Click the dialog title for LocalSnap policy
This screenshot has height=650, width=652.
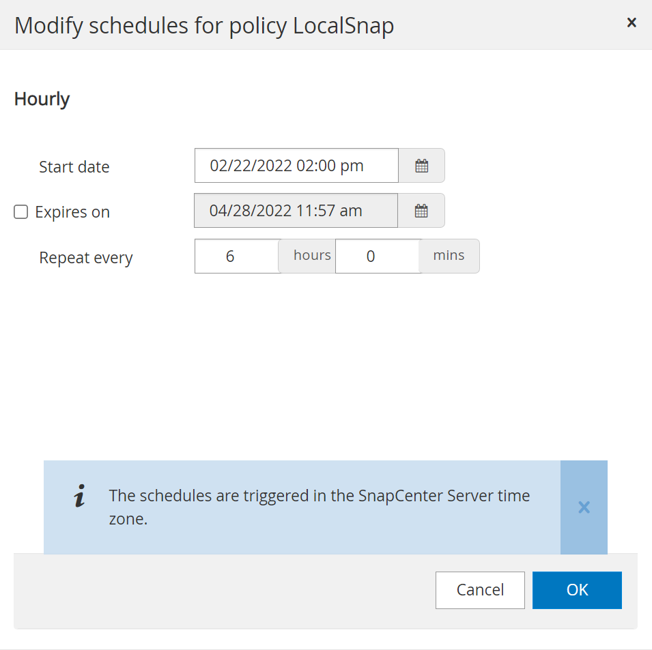pos(204,25)
